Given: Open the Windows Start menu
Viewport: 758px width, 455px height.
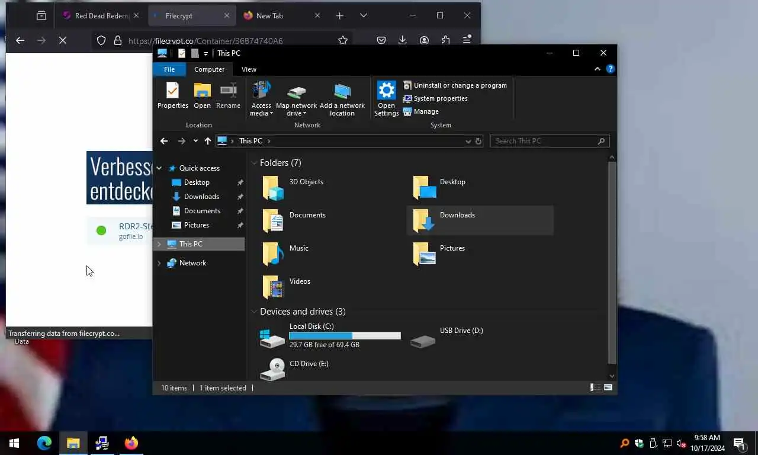Looking at the screenshot, I should click(14, 443).
